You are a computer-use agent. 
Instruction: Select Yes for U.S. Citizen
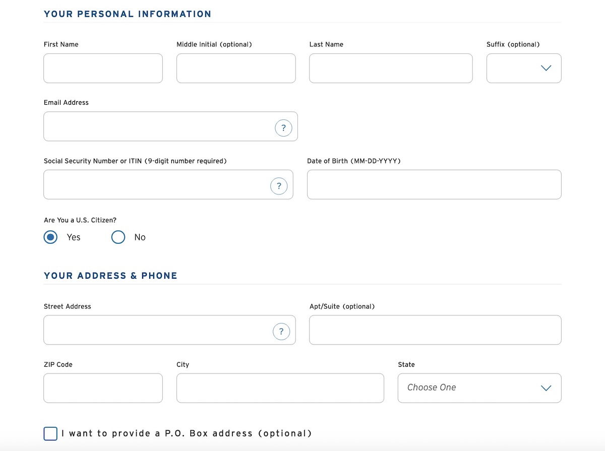(50, 237)
